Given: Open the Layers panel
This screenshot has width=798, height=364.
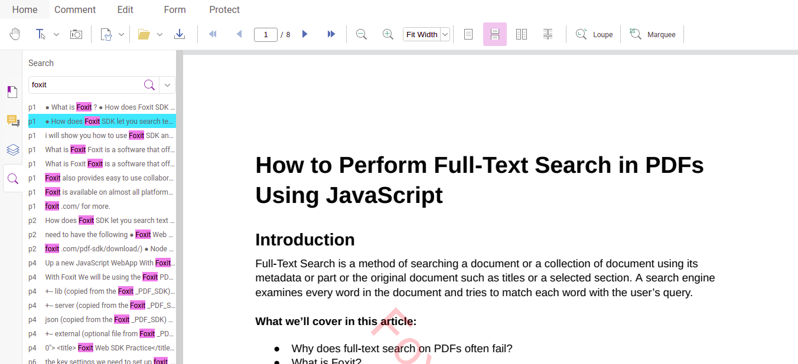Looking at the screenshot, I should pyautogui.click(x=12, y=149).
